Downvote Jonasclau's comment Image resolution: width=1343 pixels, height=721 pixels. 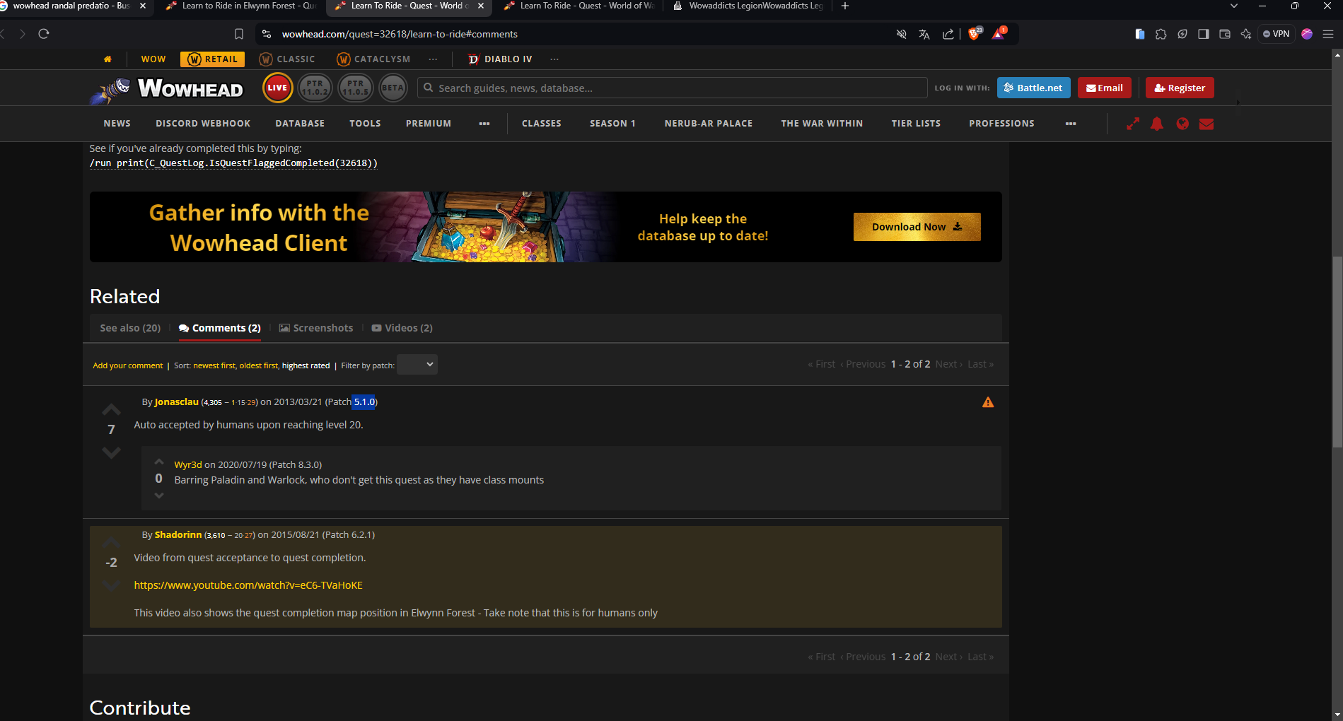(111, 452)
